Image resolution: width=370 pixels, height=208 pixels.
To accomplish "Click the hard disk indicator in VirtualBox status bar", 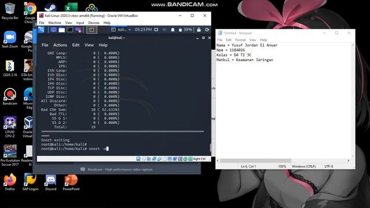I will click(138, 159).
